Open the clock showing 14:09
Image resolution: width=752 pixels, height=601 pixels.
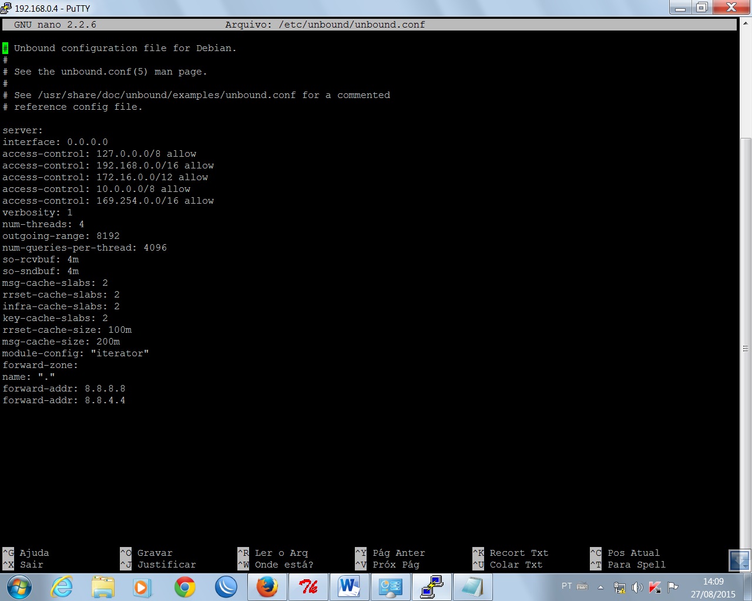tap(713, 588)
